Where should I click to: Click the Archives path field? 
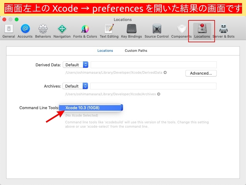coord(153,86)
